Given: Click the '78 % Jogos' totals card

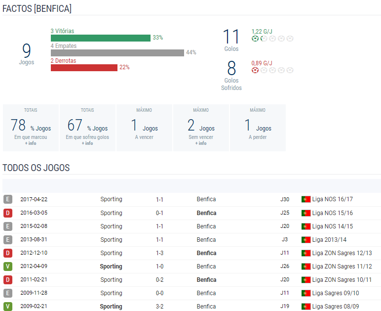Looking at the screenshot, I should pyautogui.click(x=31, y=128).
